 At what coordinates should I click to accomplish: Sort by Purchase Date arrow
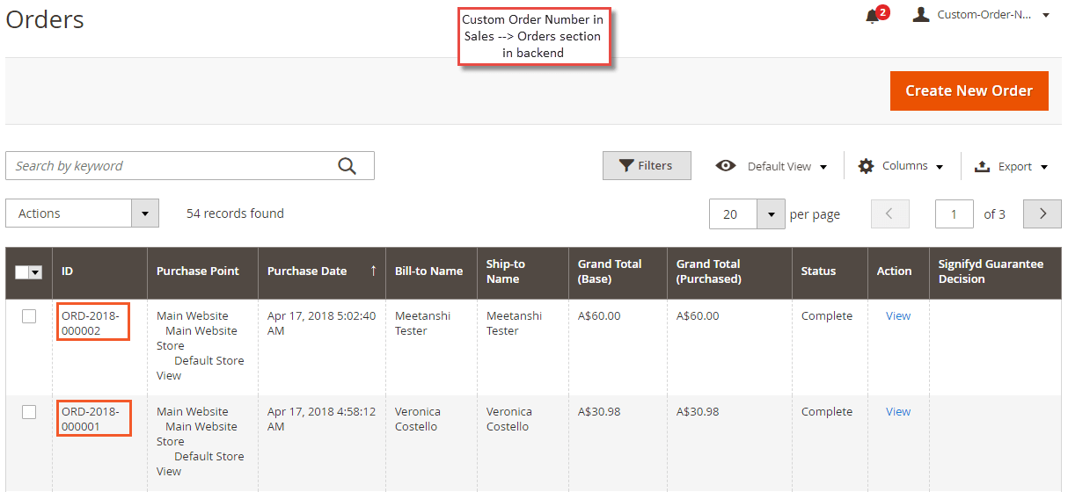[x=374, y=271]
